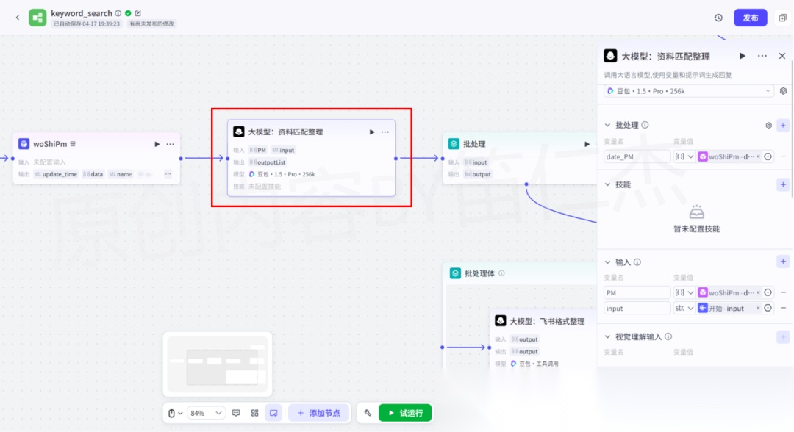Screen dimensions: 794x432
Task: Collapse the 技能 section
Action: [x=607, y=184]
